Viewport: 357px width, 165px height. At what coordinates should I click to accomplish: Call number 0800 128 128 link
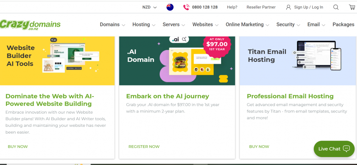click(205, 7)
